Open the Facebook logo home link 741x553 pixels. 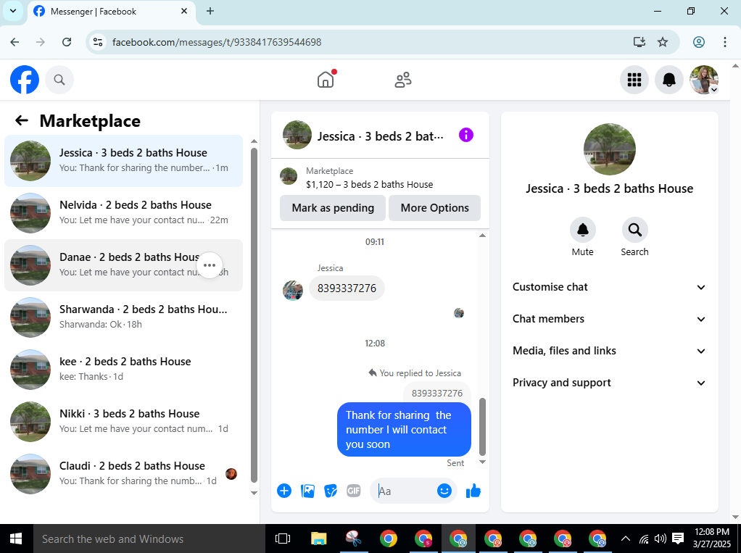25,80
